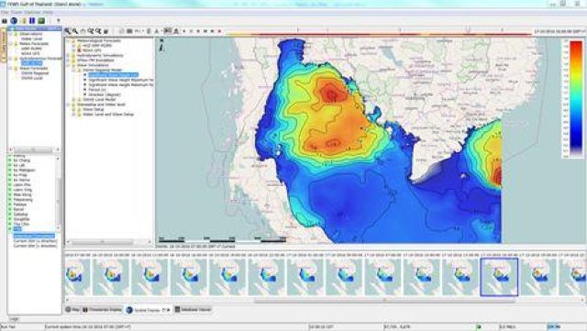Select SWAN Regional in the left tree
The height and width of the screenshot is (331, 587).
[x=35, y=73]
